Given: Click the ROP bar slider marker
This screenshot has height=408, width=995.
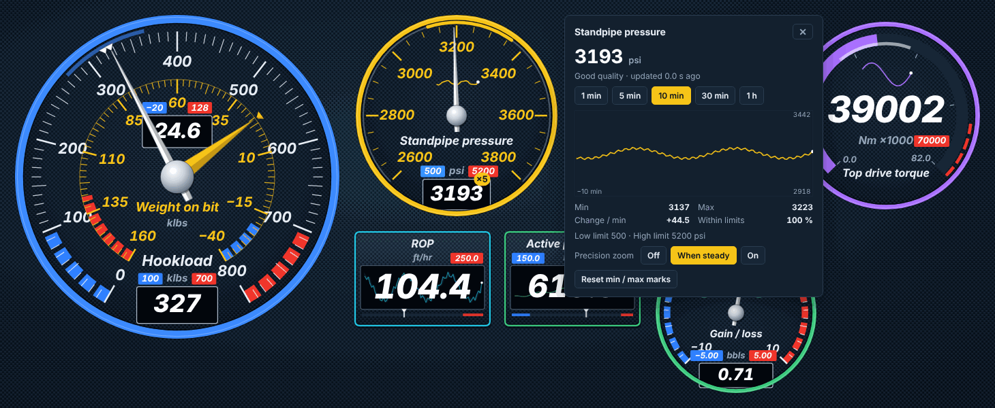Looking at the screenshot, I should 405,313.
